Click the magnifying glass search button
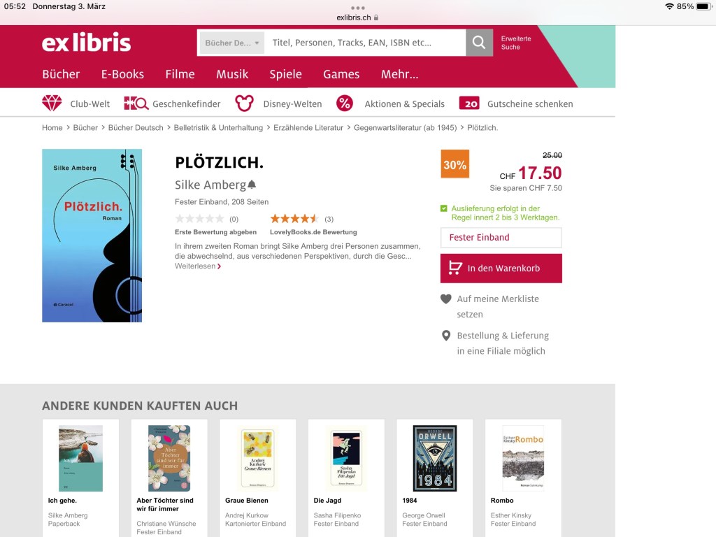Viewport: 716px width, 537px height. pyautogui.click(x=479, y=43)
